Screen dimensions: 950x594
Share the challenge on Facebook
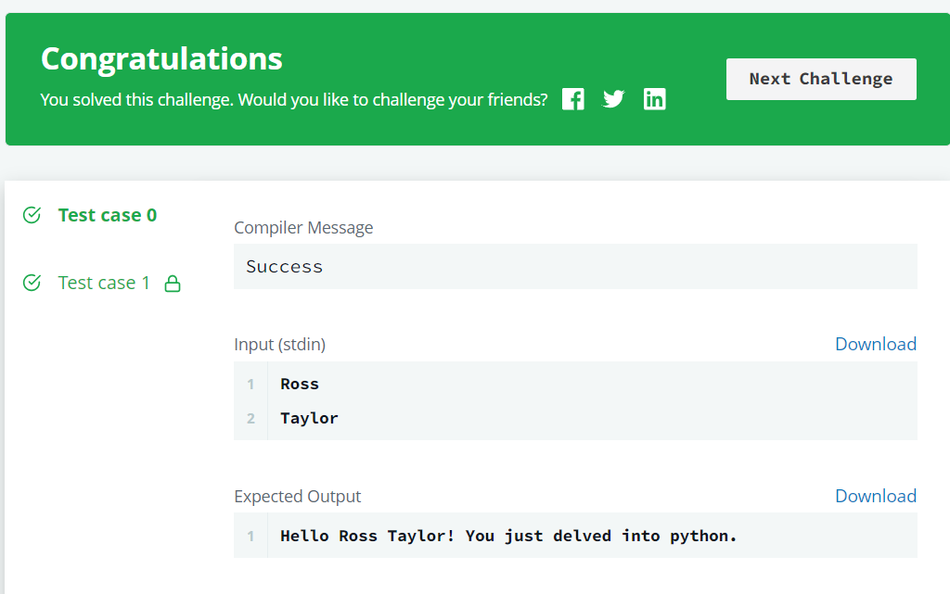(x=572, y=99)
